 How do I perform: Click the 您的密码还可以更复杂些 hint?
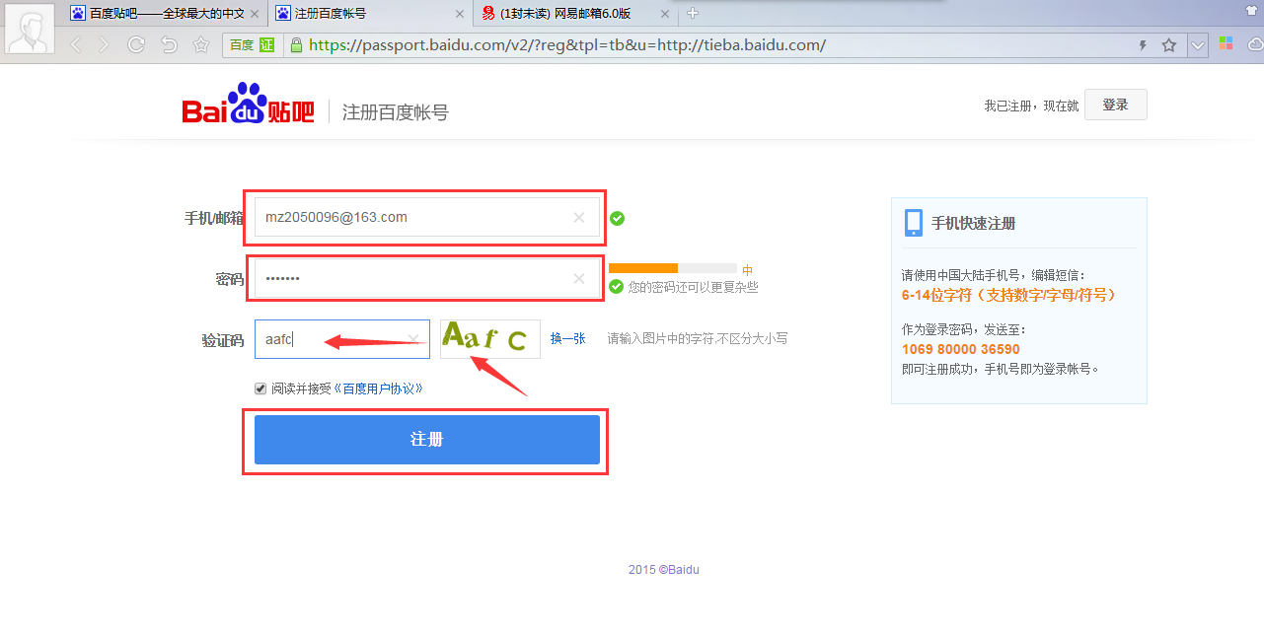coord(694,287)
